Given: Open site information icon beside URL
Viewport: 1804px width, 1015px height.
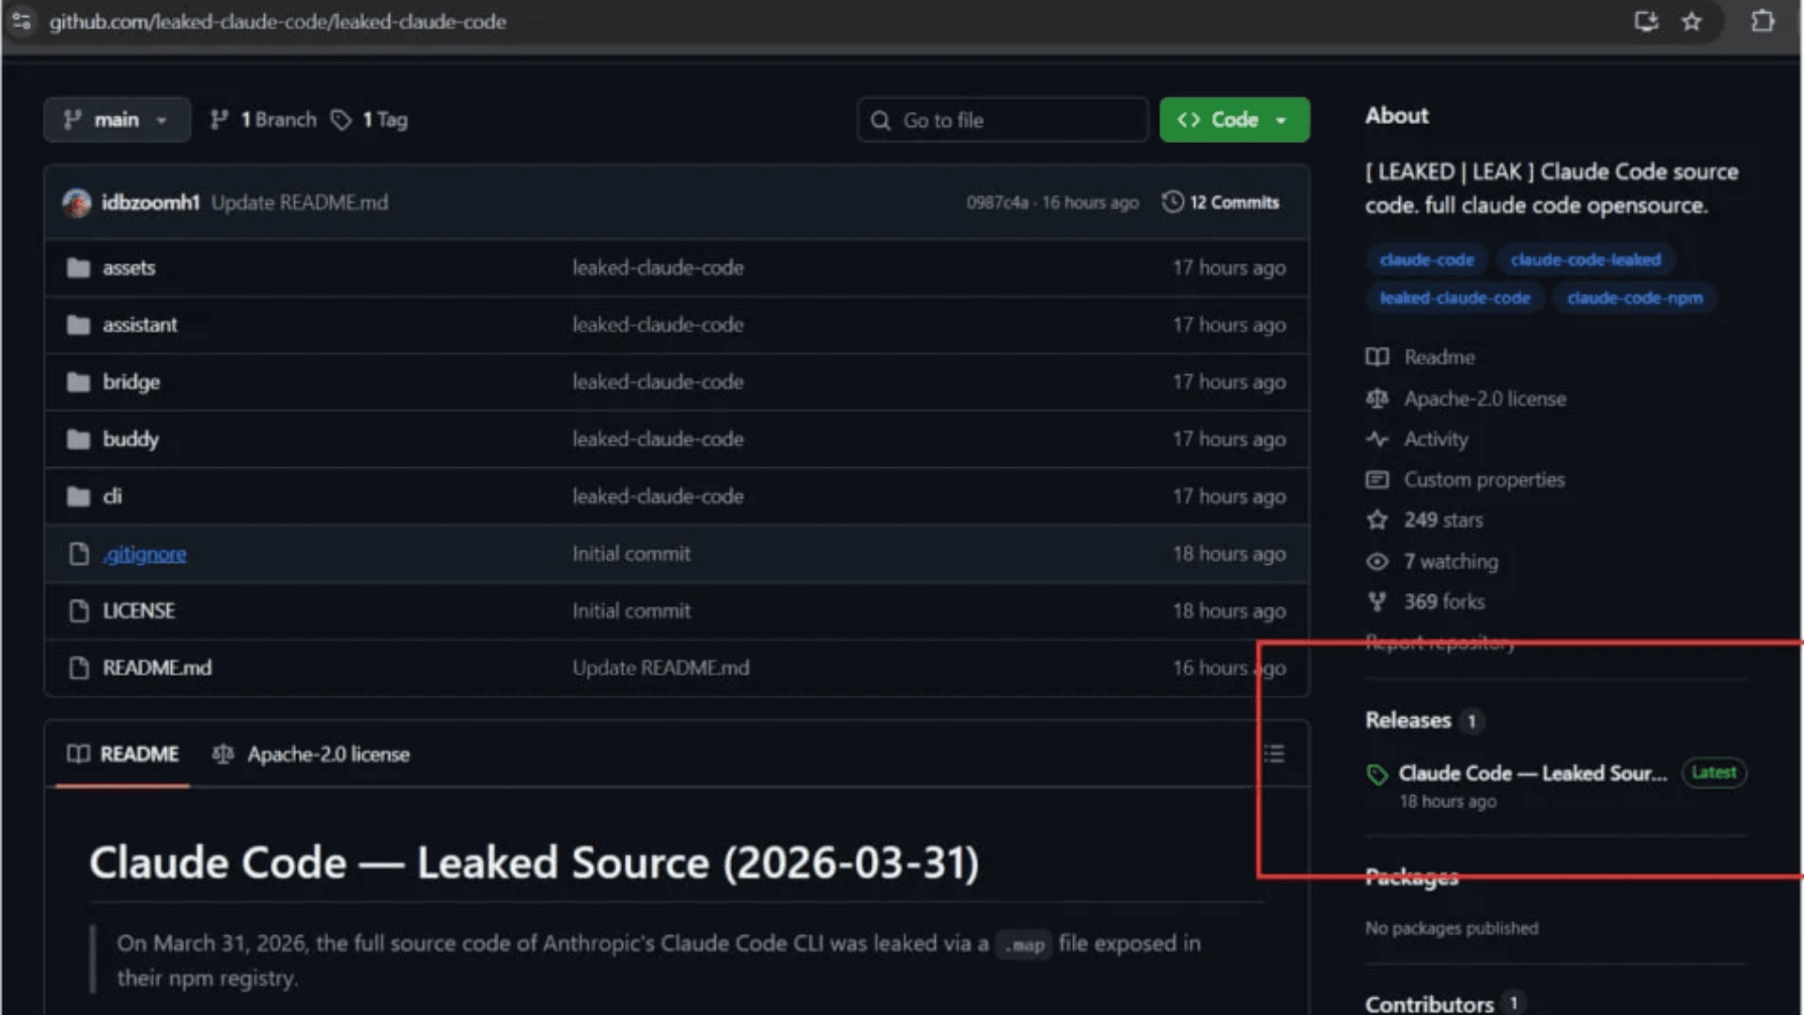Looking at the screenshot, I should coord(22,22).
